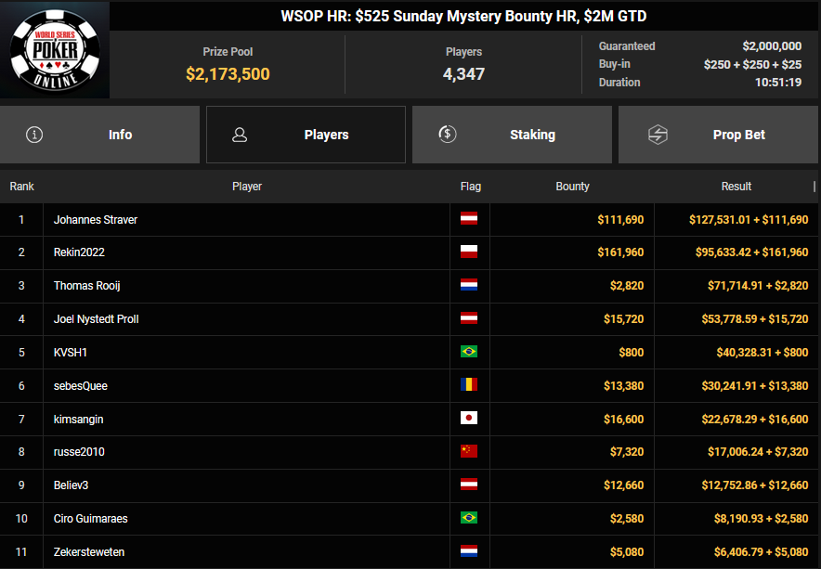Screen dimensions: 821x569
Task: Sort by the Result column header
Action: [x=736, y=187]
